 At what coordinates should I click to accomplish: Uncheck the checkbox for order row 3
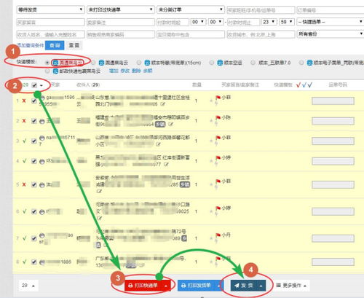click(x=34, y=141)
